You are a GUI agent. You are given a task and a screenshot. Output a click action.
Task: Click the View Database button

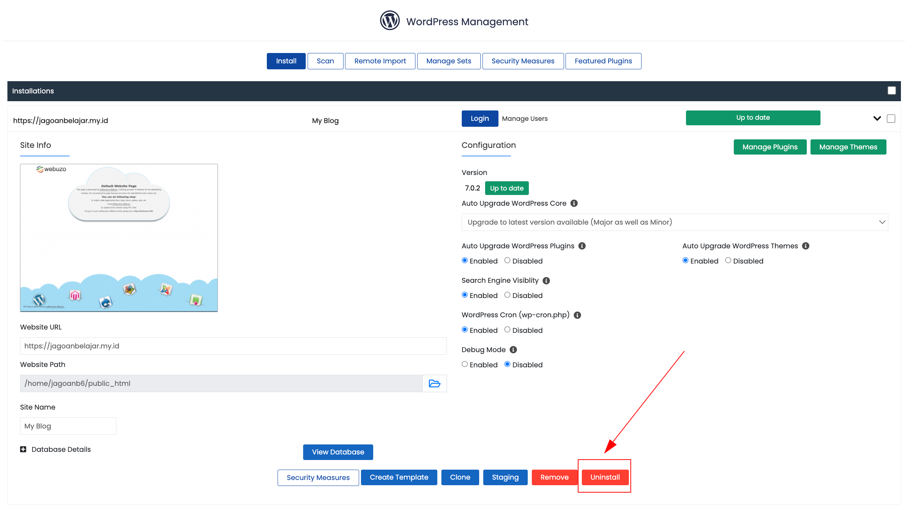pos(338,452)
